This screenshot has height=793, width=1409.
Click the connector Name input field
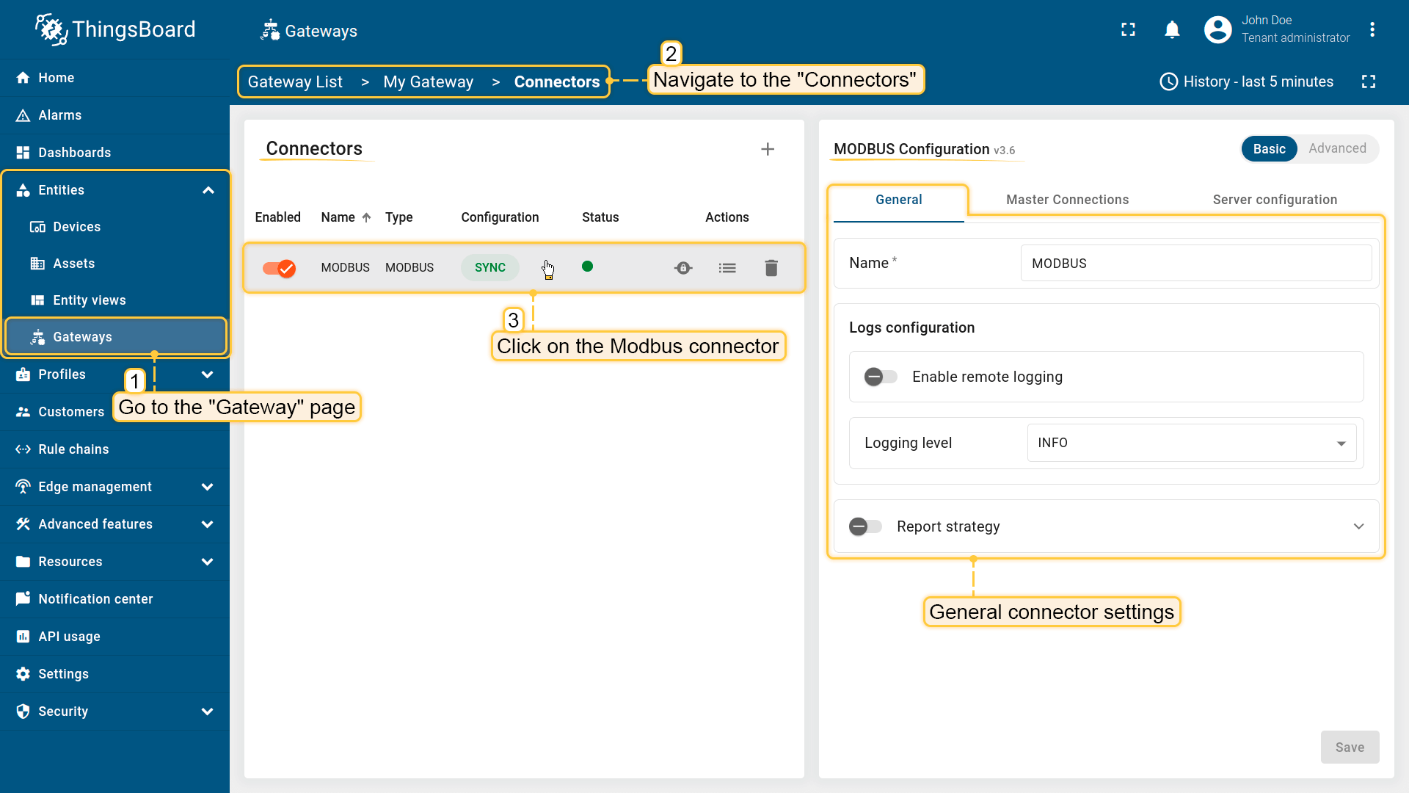(x=1195, y=263)
